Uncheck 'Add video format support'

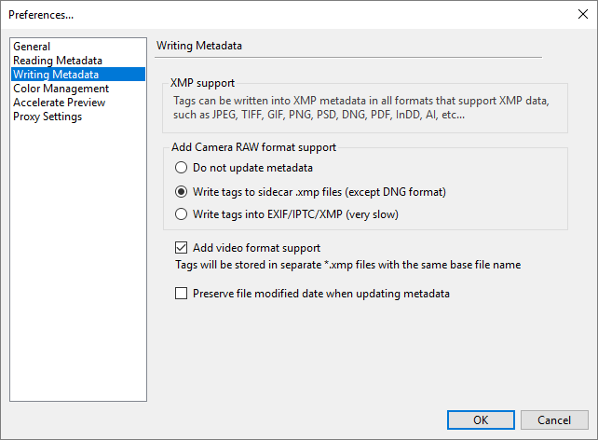coord(182,248)
